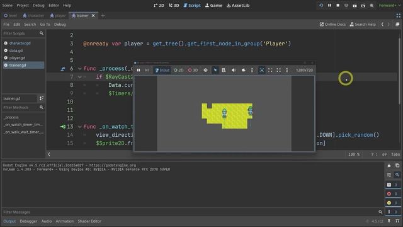This screenshot has height=227, width=403.
Task: Click override icon at line 6
Action: coord(63,69)
